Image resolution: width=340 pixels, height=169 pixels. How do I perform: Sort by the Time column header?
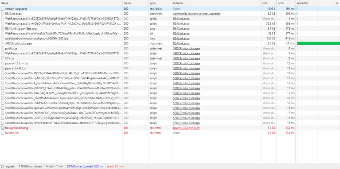286,3
